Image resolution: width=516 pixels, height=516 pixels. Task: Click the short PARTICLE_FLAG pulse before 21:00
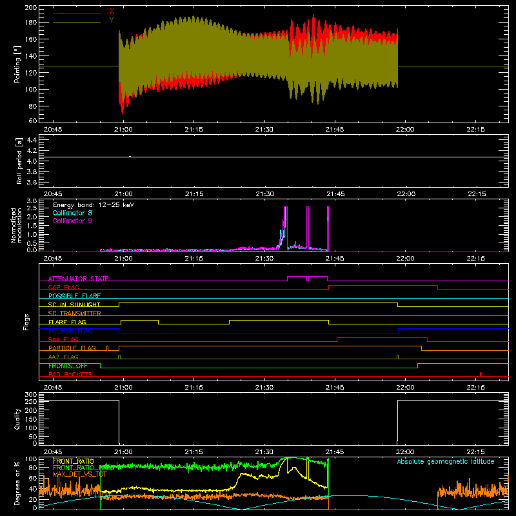tap(107, 348)
